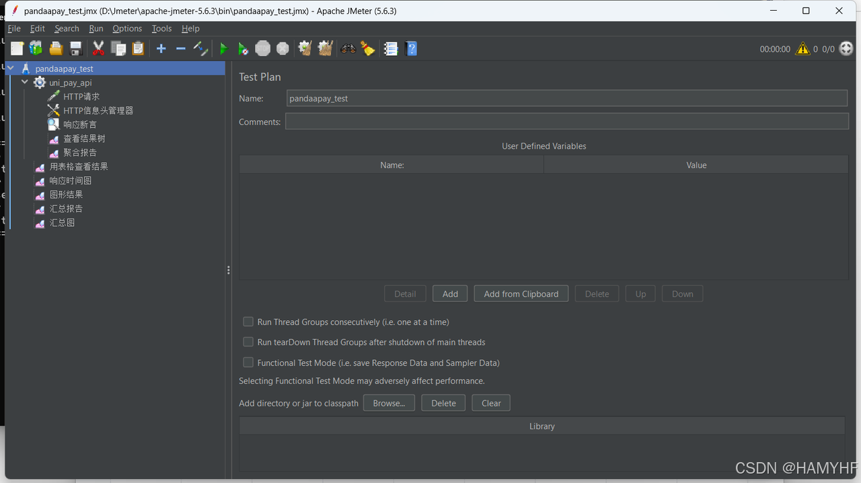Click the Open file folder icon
The image size is (861, 483).
tap(56, 48)
